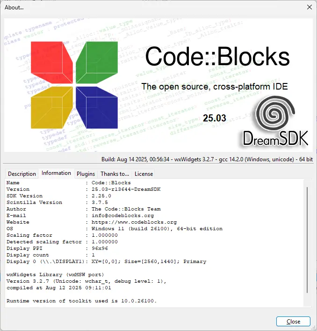Close the About dialog with the X
Screen dimensions: 317x331
[x=310, y=7]
